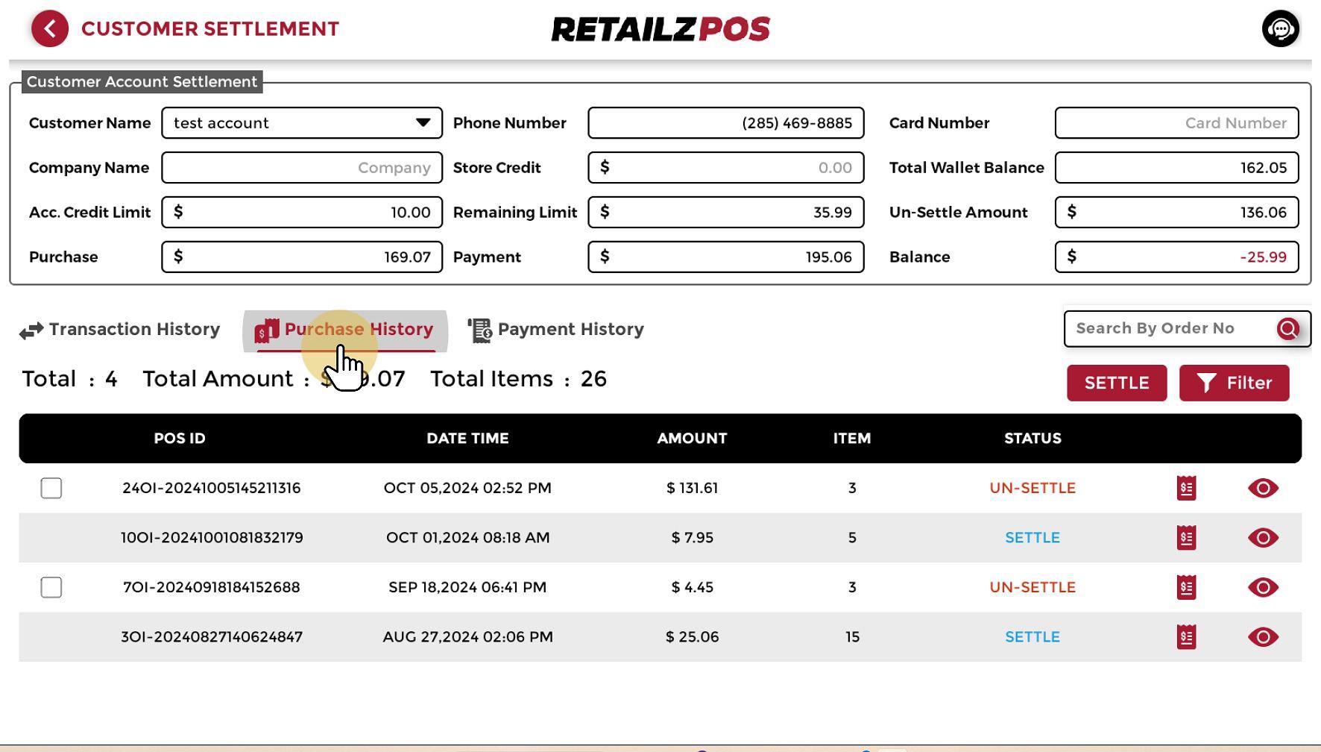Image resolution: width=1321 pixels, height=752 pixels.
Task: View details of the Oct 01 order
Action: pyautogui.click(x=1263, y=538)
